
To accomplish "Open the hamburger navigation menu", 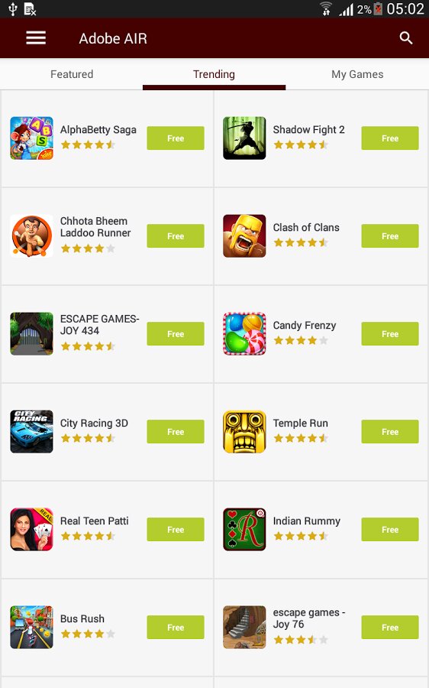I will pos(36,38).
